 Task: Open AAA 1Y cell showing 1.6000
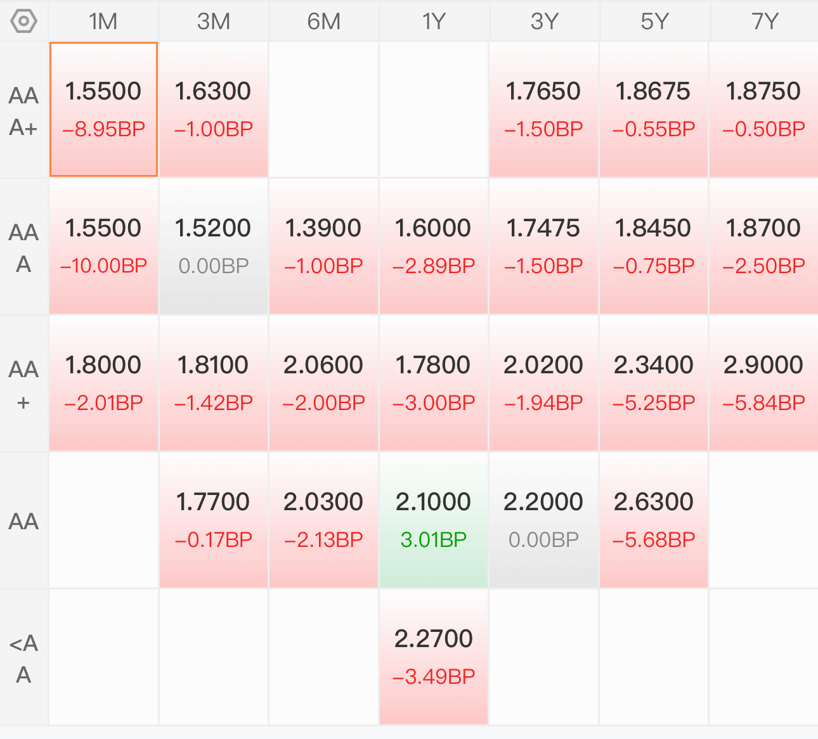coord(434,247)
